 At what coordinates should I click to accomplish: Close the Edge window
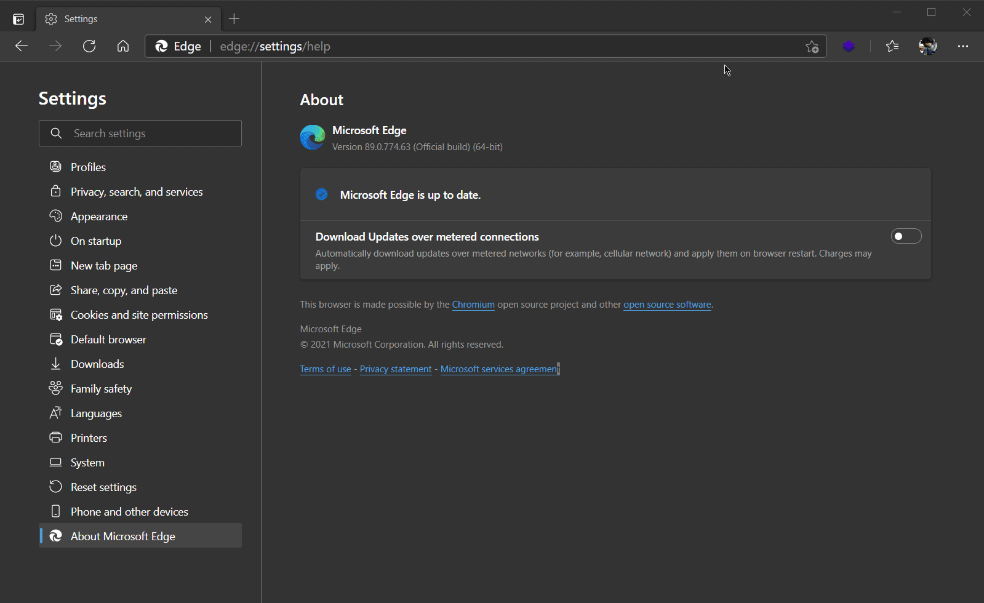coord(967,12)
